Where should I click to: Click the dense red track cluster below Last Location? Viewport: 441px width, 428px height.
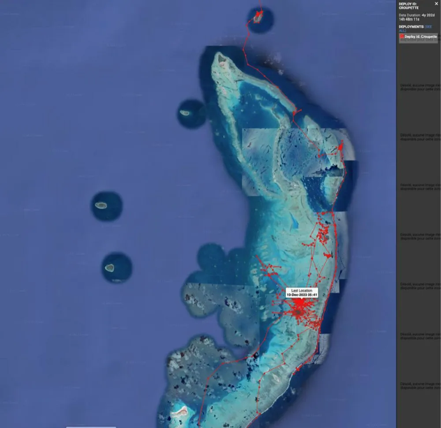click(x=300, y=312)
